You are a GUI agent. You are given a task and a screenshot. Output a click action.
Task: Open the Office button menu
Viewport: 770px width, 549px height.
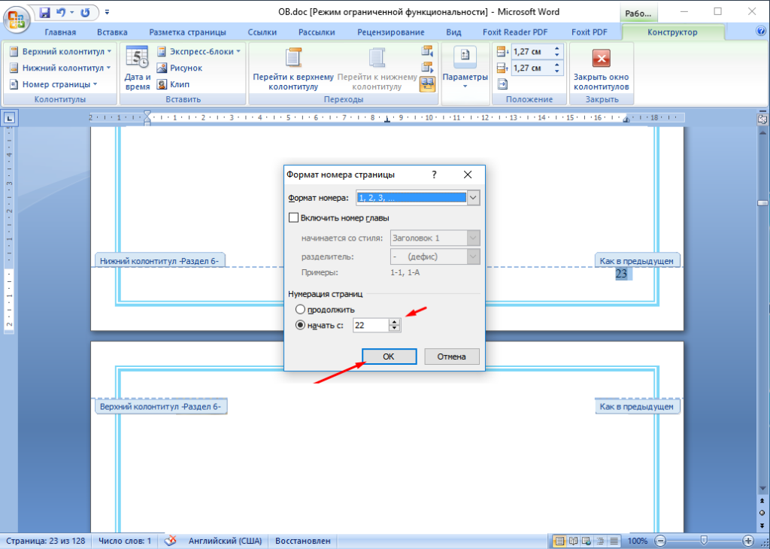tap(17, 20)
